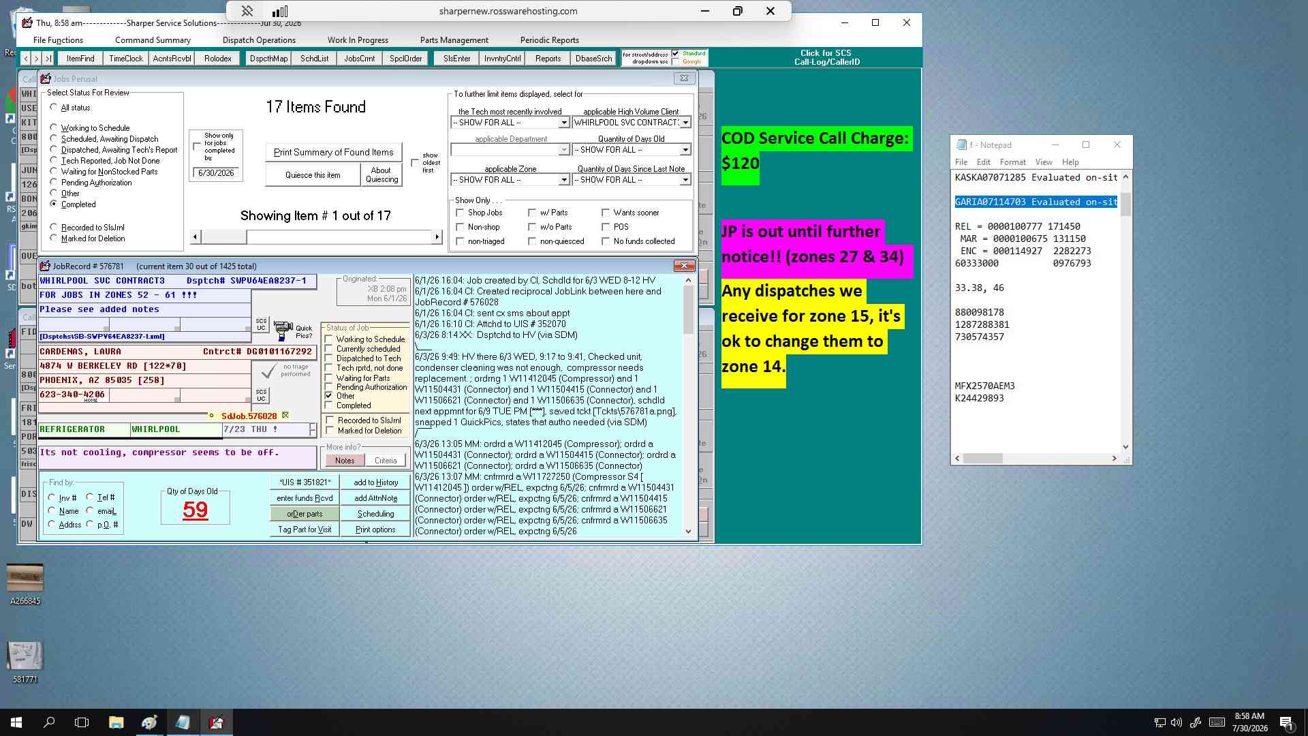Enable the Shop Jobs checkbox
Viewport: 1308px width, 736px height.
click(x=460, y=213)
